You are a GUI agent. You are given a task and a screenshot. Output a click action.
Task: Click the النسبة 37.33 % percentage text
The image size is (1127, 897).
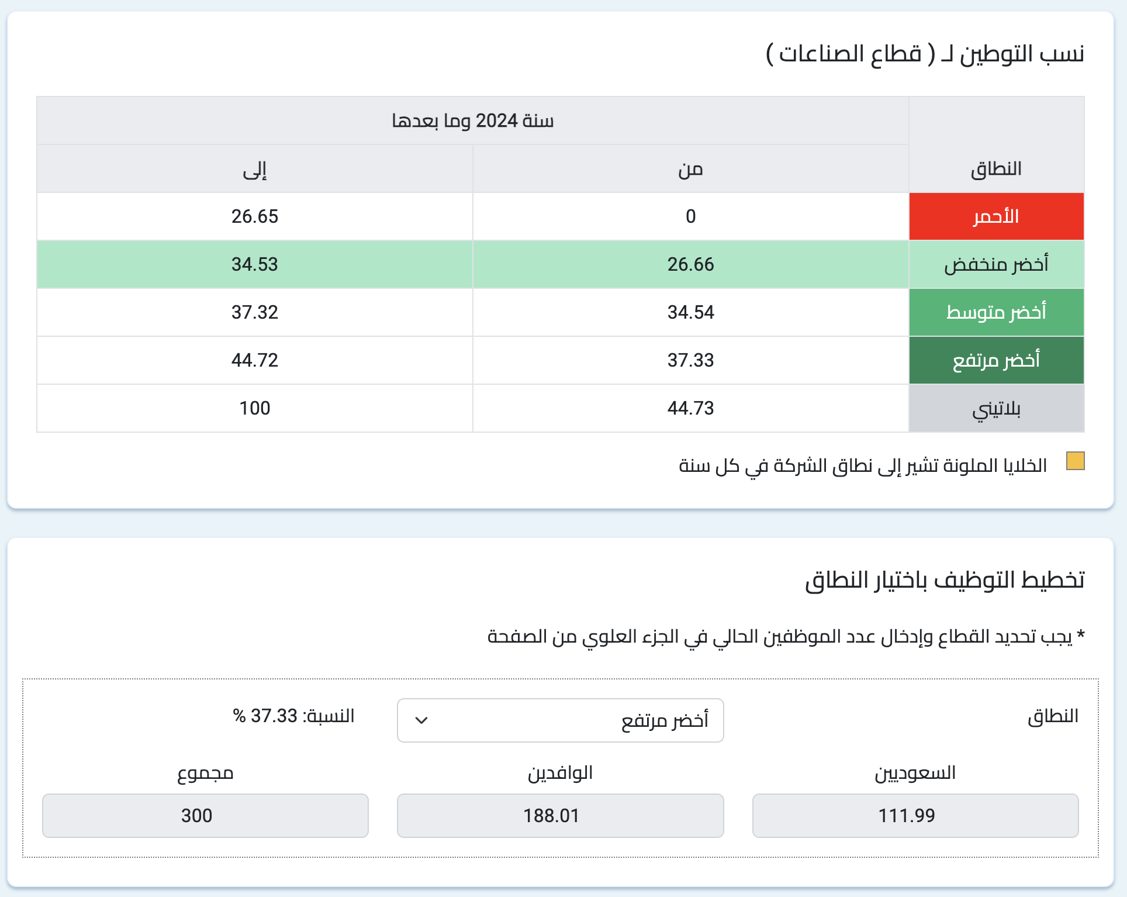293,716
